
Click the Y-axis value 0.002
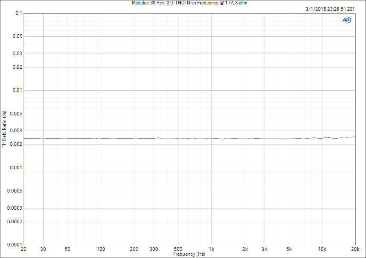coord(16,144)
